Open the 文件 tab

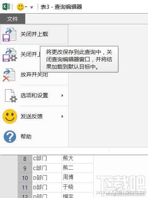12,19
